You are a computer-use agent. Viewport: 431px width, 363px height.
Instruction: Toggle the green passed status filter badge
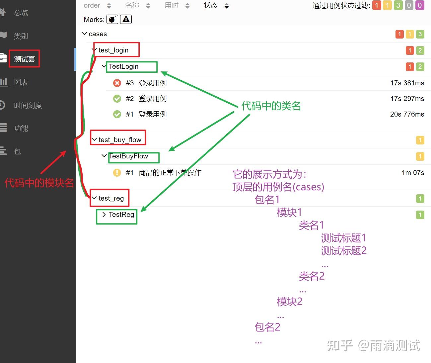[x=398, y=5]
